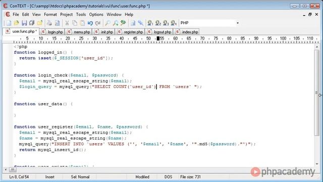Screen dimensions: 323x182
Task: Minimize the inner document window
Action: [x=304, y=15]
